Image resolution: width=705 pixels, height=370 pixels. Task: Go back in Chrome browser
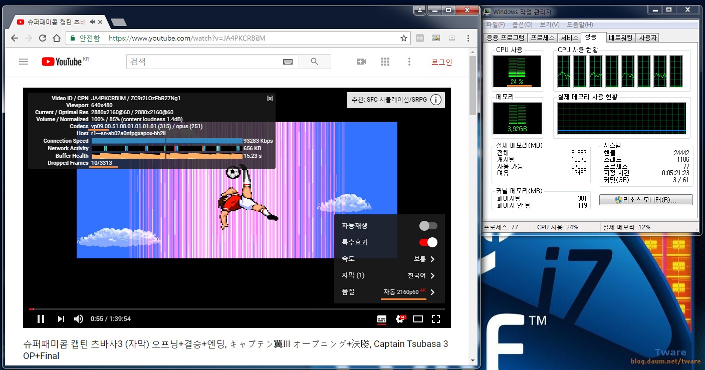pyautogui.click(x=15, y=38)
